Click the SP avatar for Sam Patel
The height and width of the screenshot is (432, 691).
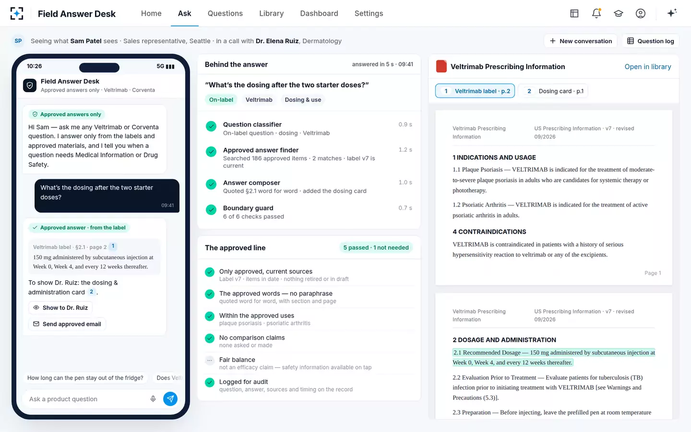tap(18, 41)
